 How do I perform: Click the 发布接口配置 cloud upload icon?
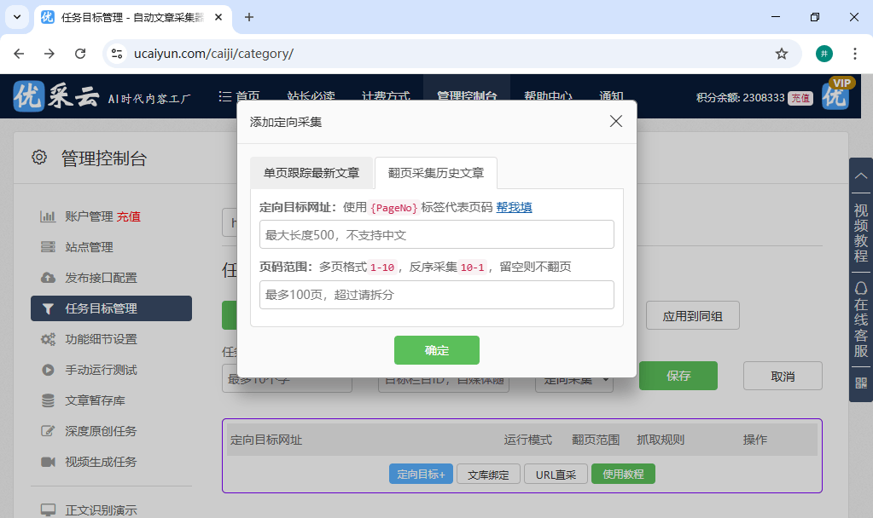point(48,277)
